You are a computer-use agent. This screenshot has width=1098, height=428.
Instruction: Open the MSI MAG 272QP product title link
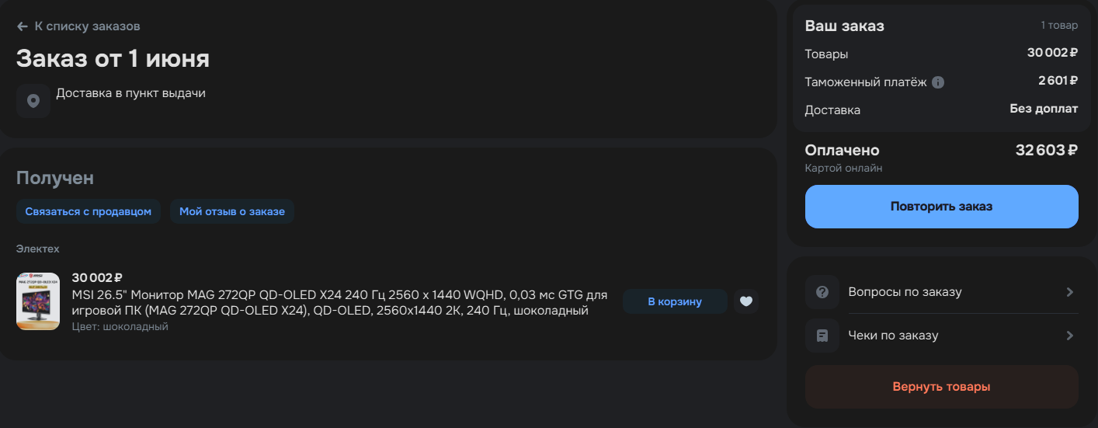tap(339, 303)
